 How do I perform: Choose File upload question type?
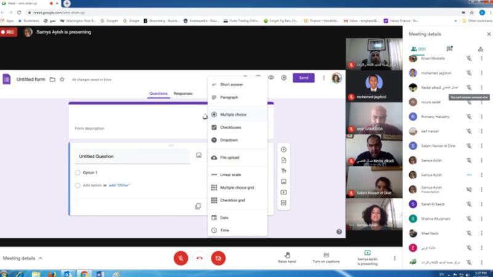[230, 158]
